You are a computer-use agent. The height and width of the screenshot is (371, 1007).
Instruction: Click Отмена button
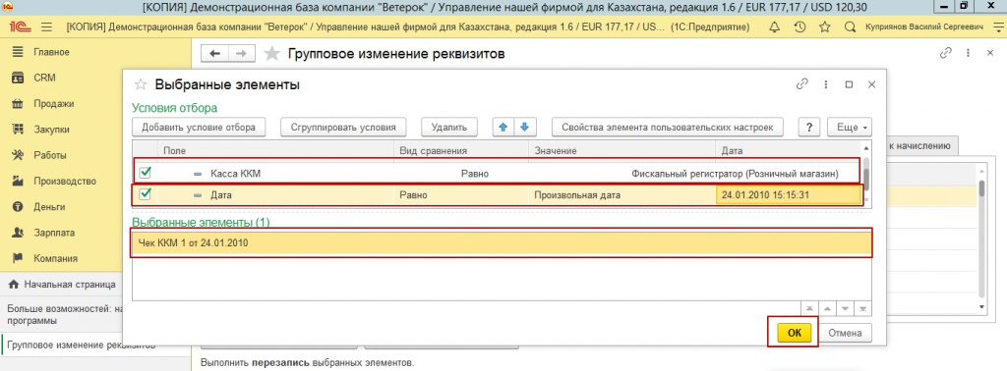click(845, 333)
